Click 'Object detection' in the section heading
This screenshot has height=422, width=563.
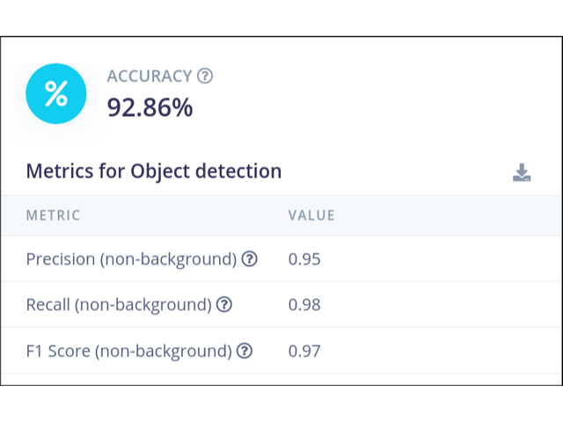point(206,171)
